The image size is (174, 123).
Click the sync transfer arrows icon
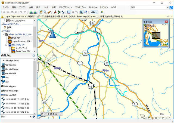click(x=86, y=12)
